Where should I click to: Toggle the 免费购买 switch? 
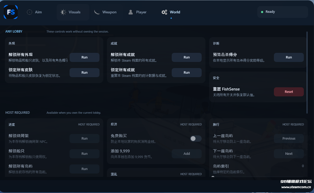tap(196, 139)
